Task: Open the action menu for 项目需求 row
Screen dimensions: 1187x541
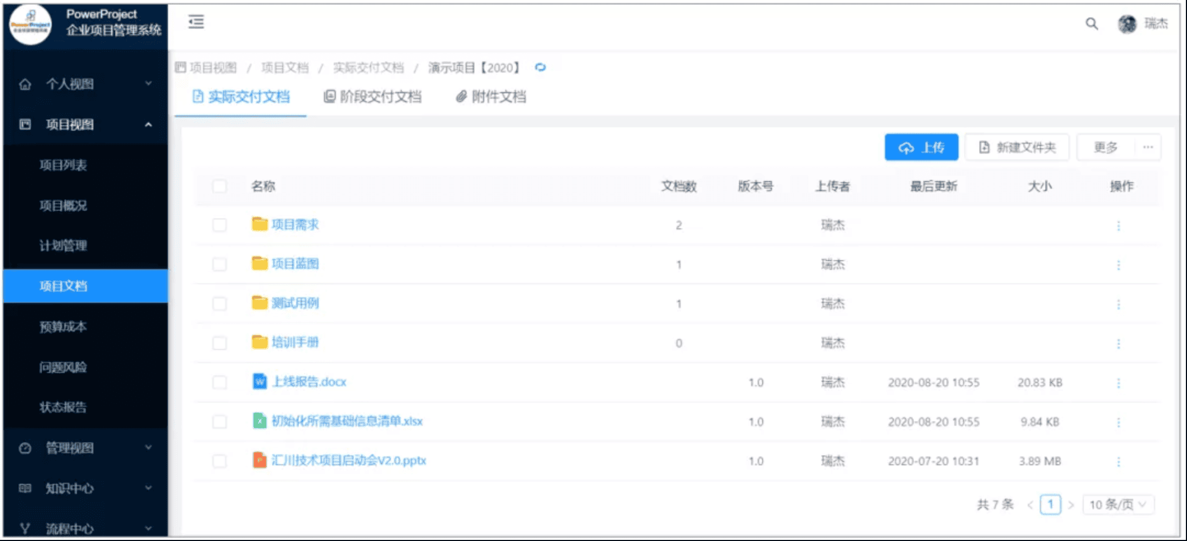Action: tap(1118, 226)
